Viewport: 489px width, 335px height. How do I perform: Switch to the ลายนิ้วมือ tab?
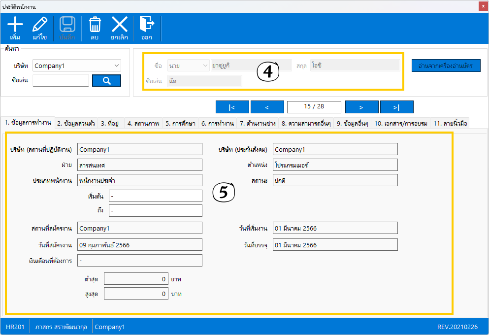(x=450, y=123)
